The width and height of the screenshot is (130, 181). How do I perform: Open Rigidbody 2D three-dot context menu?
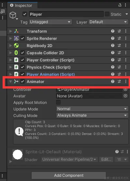pyautogui.click(x=126, y=45)
